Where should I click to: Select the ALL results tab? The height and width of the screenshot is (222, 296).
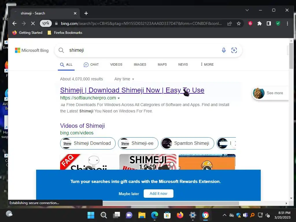coord(66,64)
